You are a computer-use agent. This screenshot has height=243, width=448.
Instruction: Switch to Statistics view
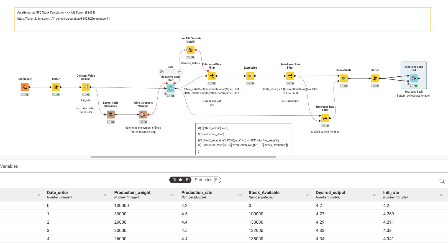click(203, 180)
